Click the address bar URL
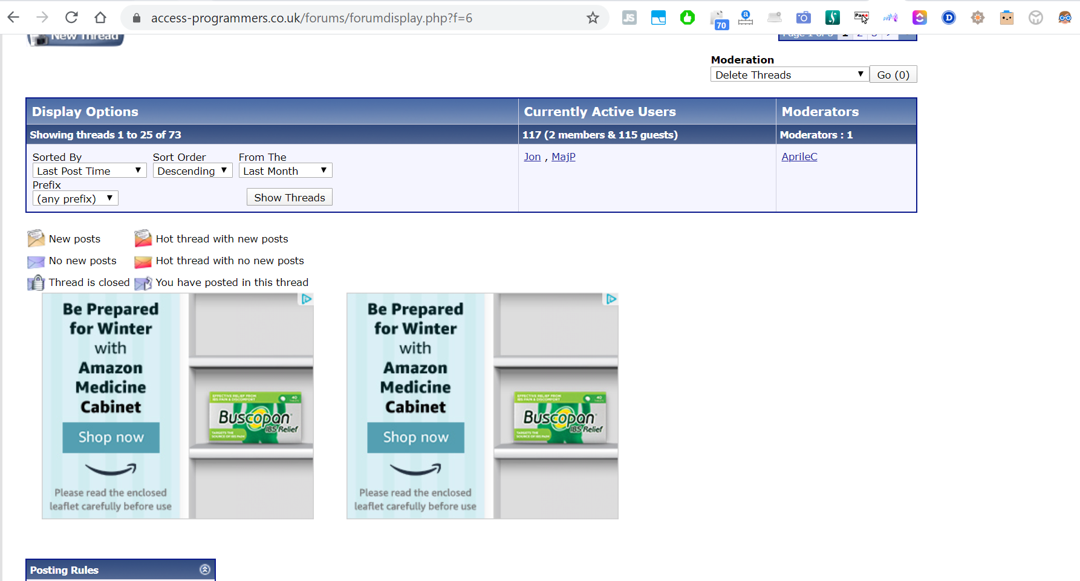 tap(311, 18)
